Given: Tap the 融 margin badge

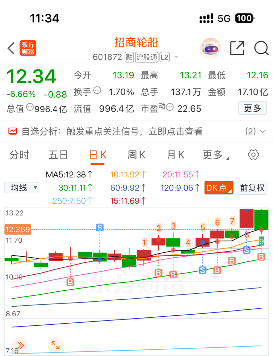Looking at the screenshot, I should pyautogui.click(x=129, y=57).
